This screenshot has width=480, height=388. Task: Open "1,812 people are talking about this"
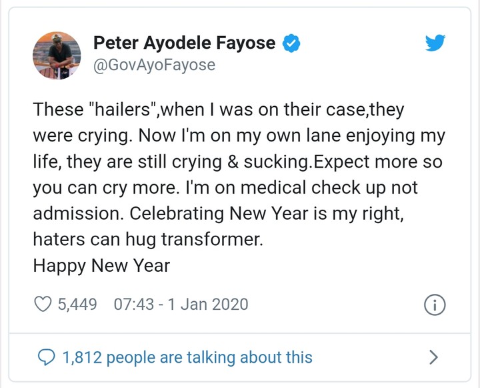click(x=187, y=357)
